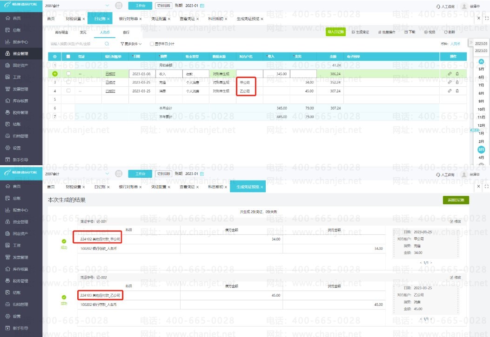
Task: Open 结账 in the upper window sidebar
Action: pos(17,124)
